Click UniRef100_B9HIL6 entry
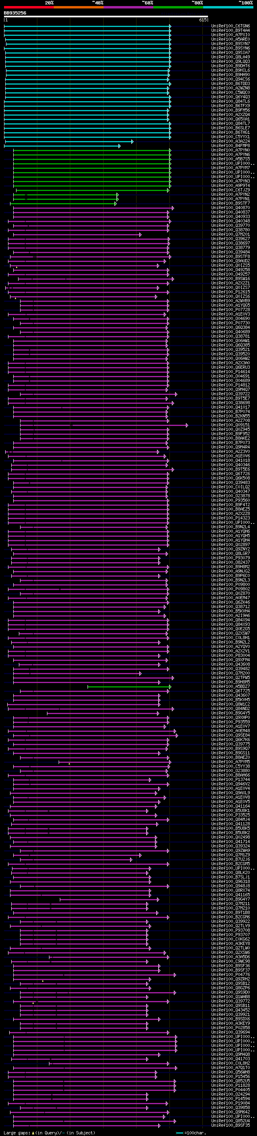Screen dimensions: 257x1136 click(230, 70)
